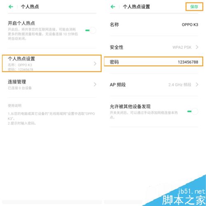
Task: Click 2.4 GHz 频段 value
Action: pyautogui.click(x=180, y=84)
